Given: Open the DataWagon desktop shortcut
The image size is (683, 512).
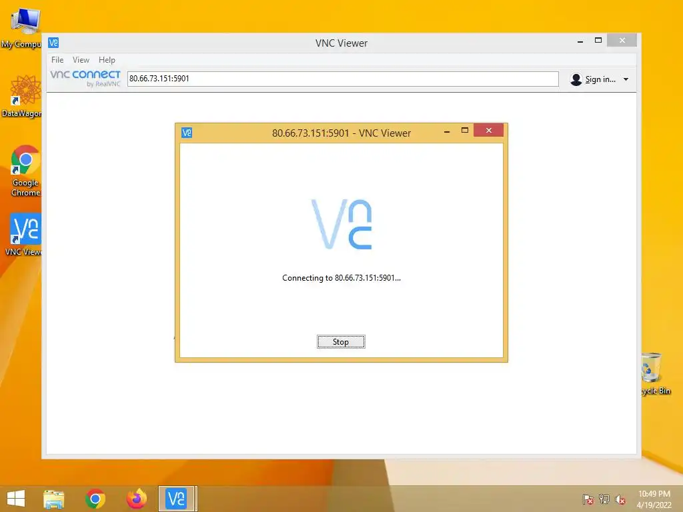Looking at the screenshot, I should point(23,96).
